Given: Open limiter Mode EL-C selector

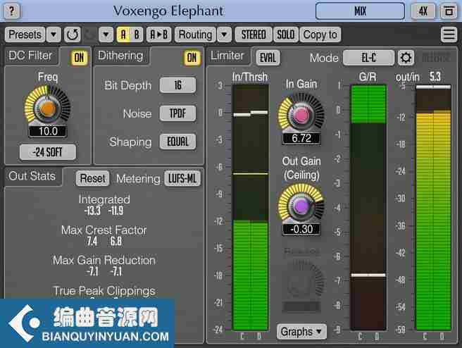Looking at the screenshot, I should (368, 58).
